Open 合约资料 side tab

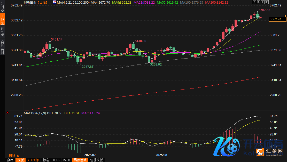[2, 47]
